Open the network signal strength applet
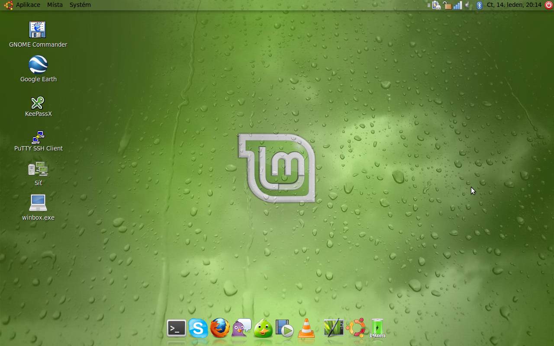 point(457,5)
